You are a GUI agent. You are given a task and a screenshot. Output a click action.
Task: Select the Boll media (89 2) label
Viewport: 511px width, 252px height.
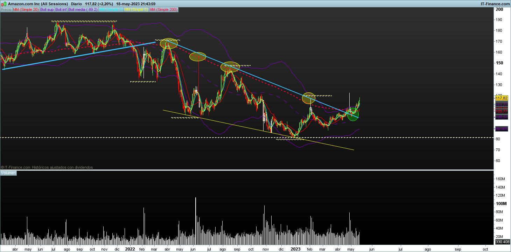pyautogui.click(x=83, y=9)
